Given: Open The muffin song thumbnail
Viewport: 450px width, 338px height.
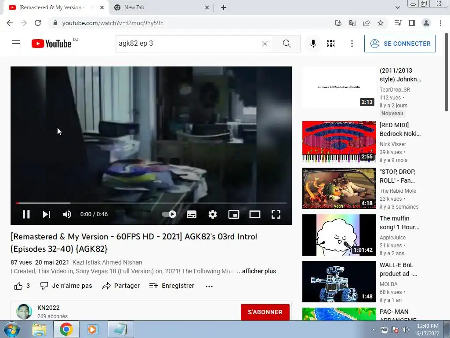Looking at the screenshot, I should (x=339, y=235).
